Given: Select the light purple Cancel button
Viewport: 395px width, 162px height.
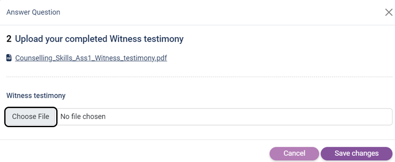Looking at the screenshot, I should 294,153.
